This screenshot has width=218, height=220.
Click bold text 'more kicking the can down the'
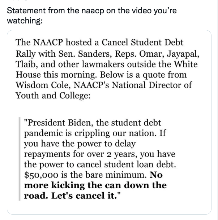(x=95, y=185)
